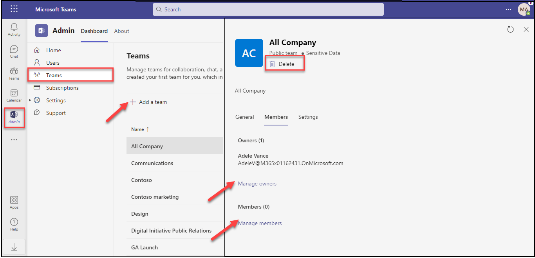
Task: Click the Manage owners link
Action: click(x=257, y=184)
